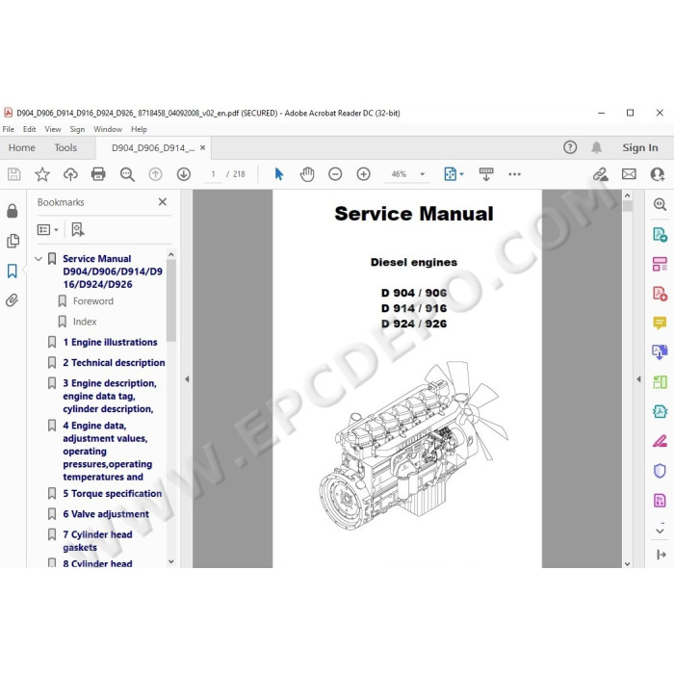Send file by email icon
The width and height of the screenshot is (674, 674).
[x=629, y=174]
